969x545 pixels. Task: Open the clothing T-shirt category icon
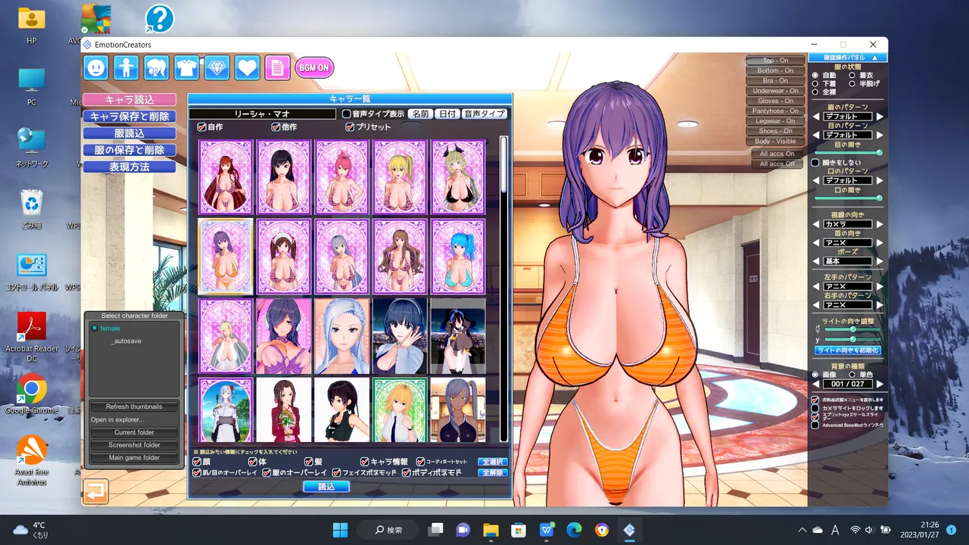[187, 68]
